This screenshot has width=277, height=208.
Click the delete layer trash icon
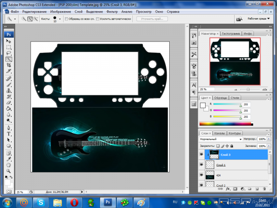tap(263, 189)
